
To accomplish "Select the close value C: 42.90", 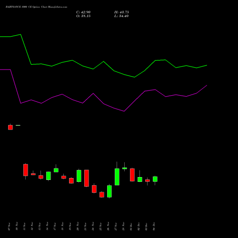I will pos(83,12).
